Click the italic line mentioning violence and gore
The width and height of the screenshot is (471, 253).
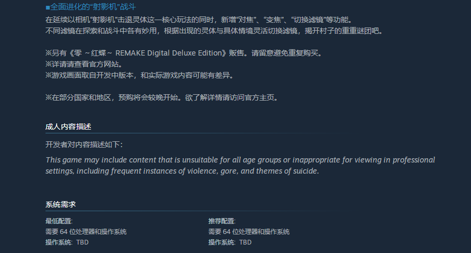182,171
